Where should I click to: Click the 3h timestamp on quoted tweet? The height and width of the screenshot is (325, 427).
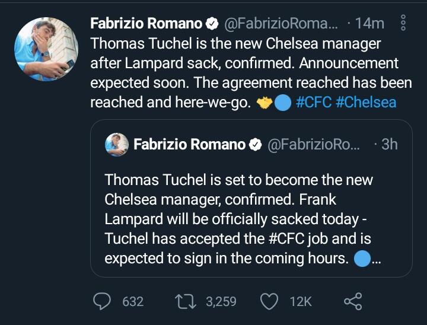388,144
